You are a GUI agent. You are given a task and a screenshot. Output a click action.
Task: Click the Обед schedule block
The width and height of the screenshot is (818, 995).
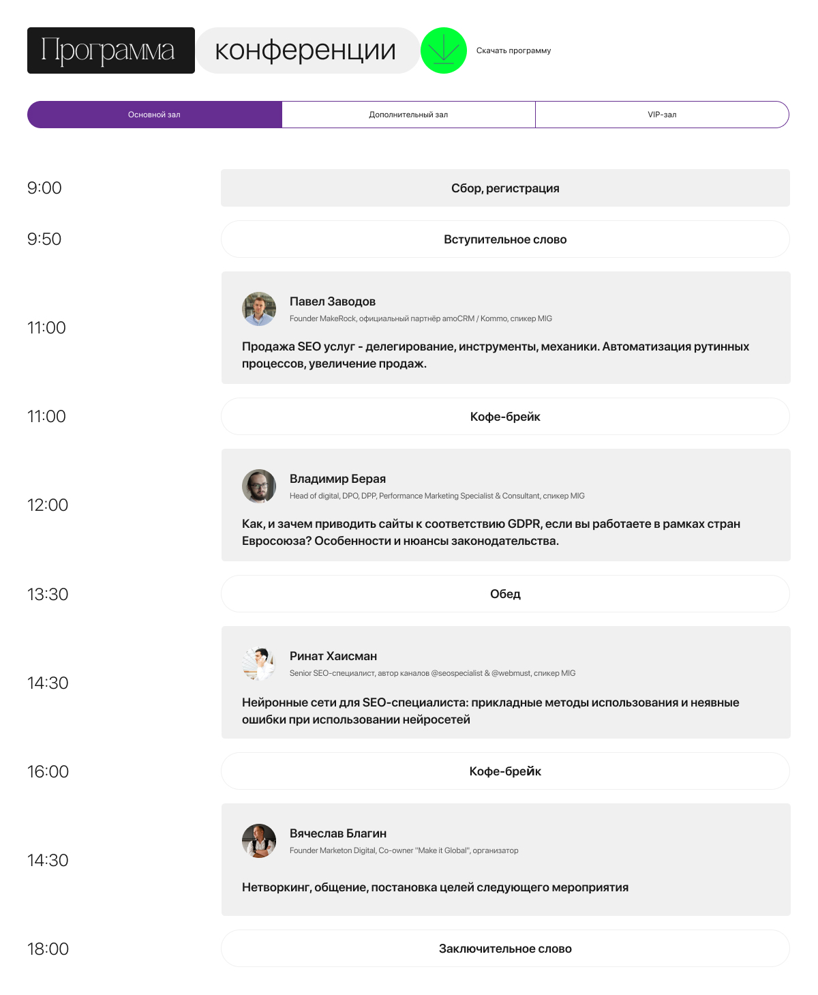tap(505, 594)
